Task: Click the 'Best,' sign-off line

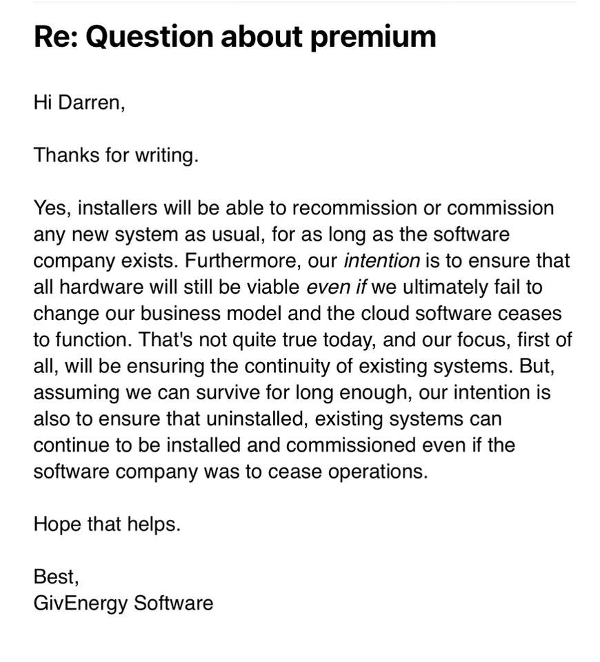Action: point(56,576)
